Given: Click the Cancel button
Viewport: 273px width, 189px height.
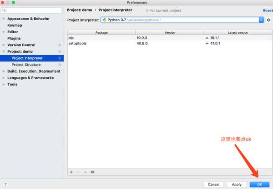Looking at the screenshot, I should (213, 184).
